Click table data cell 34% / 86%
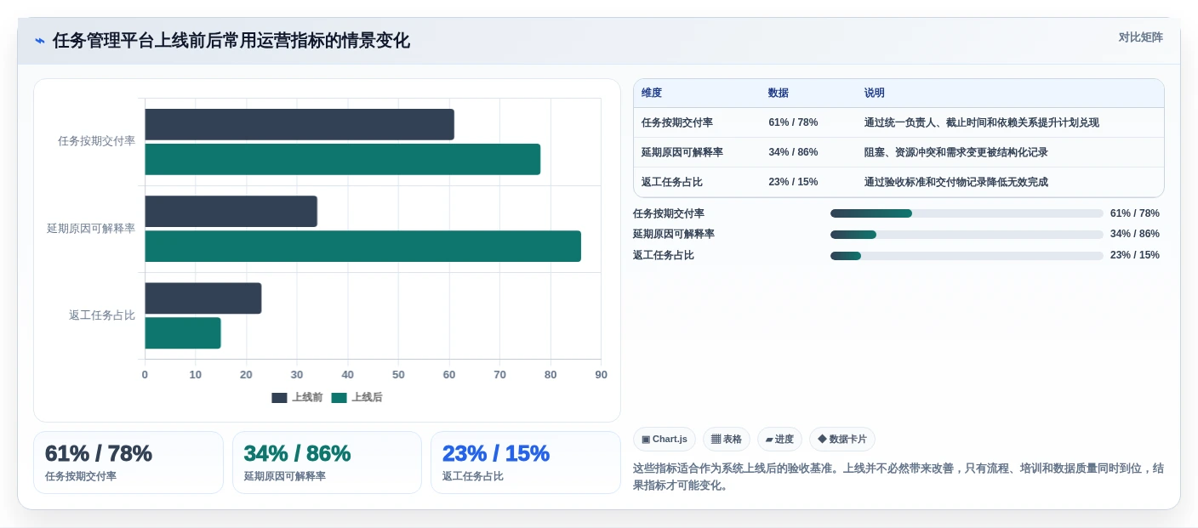Screen dimensions: 1198x528 point(793,152)
